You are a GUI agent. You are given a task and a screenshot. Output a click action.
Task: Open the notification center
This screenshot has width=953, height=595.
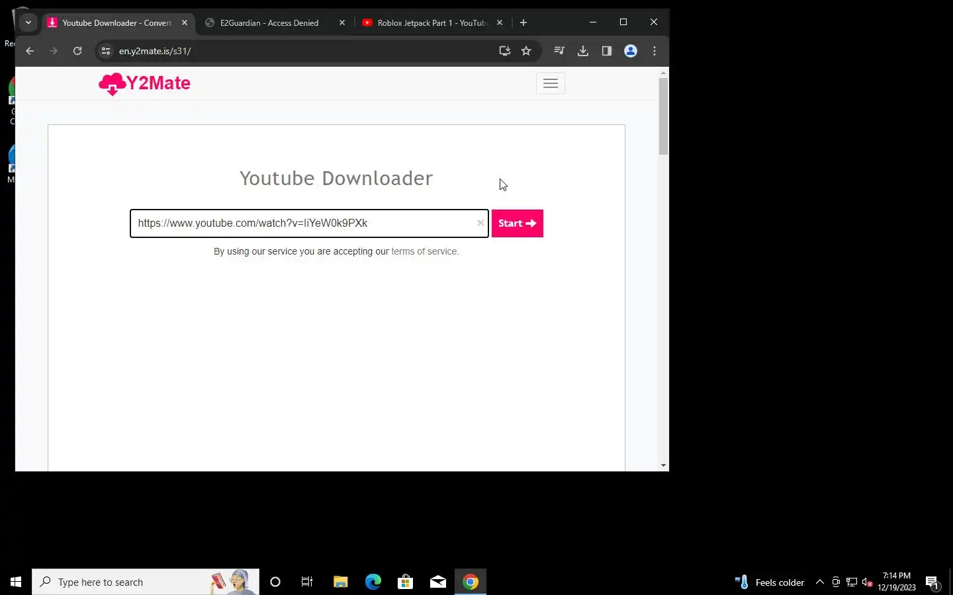(932, 582)
